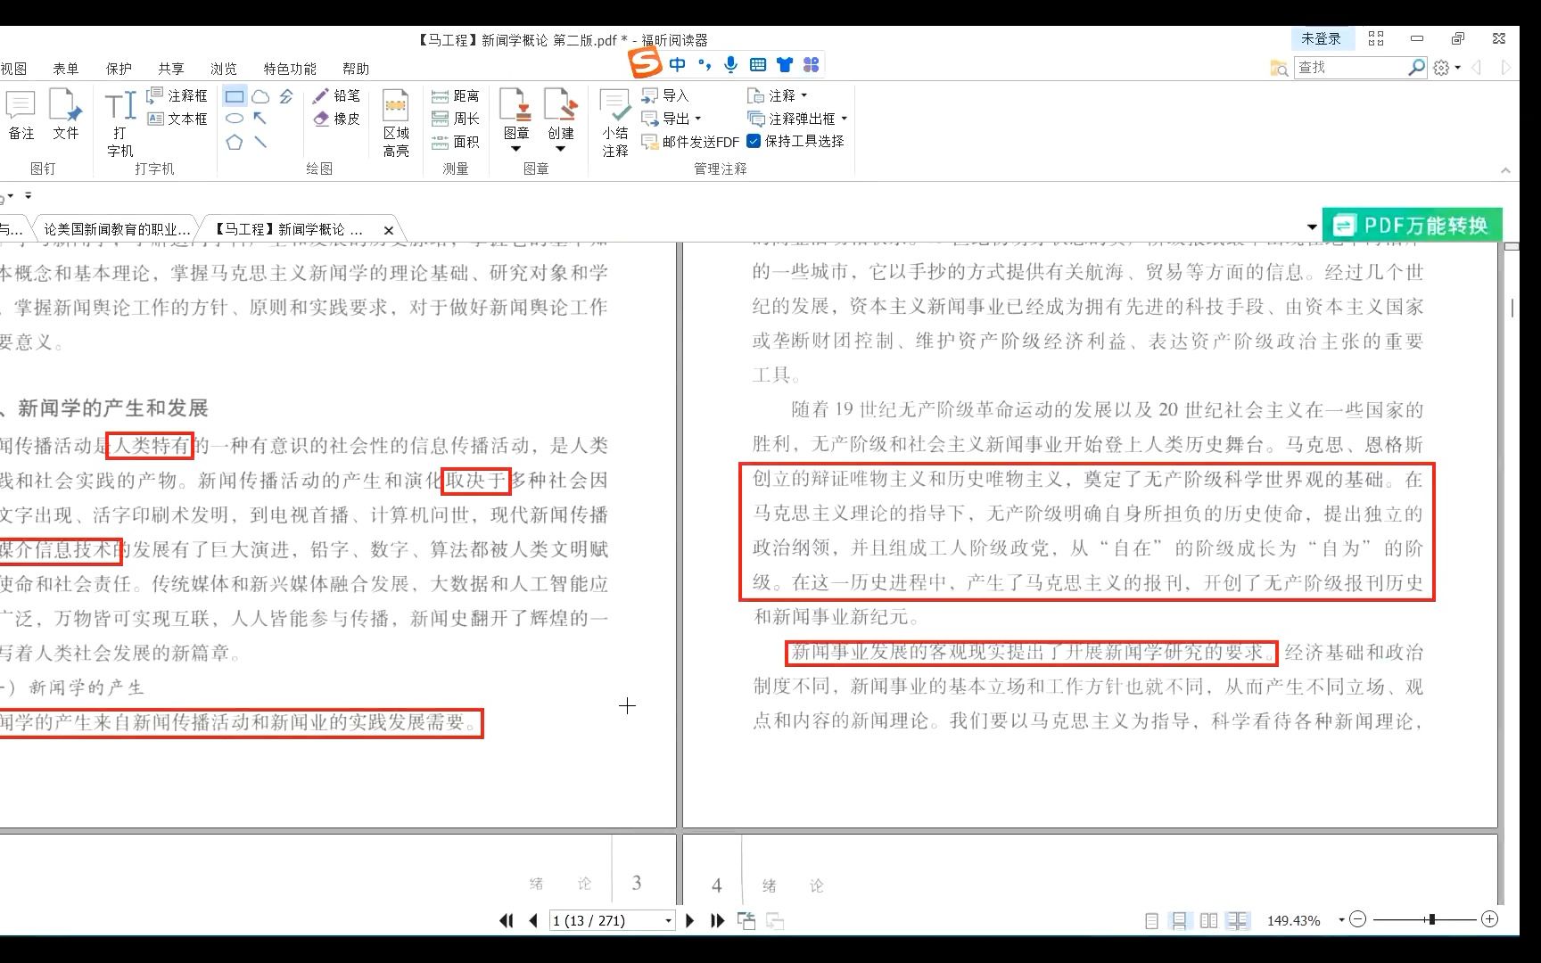
Task: Switch to facing pages view
Action: pos(1208,921)
